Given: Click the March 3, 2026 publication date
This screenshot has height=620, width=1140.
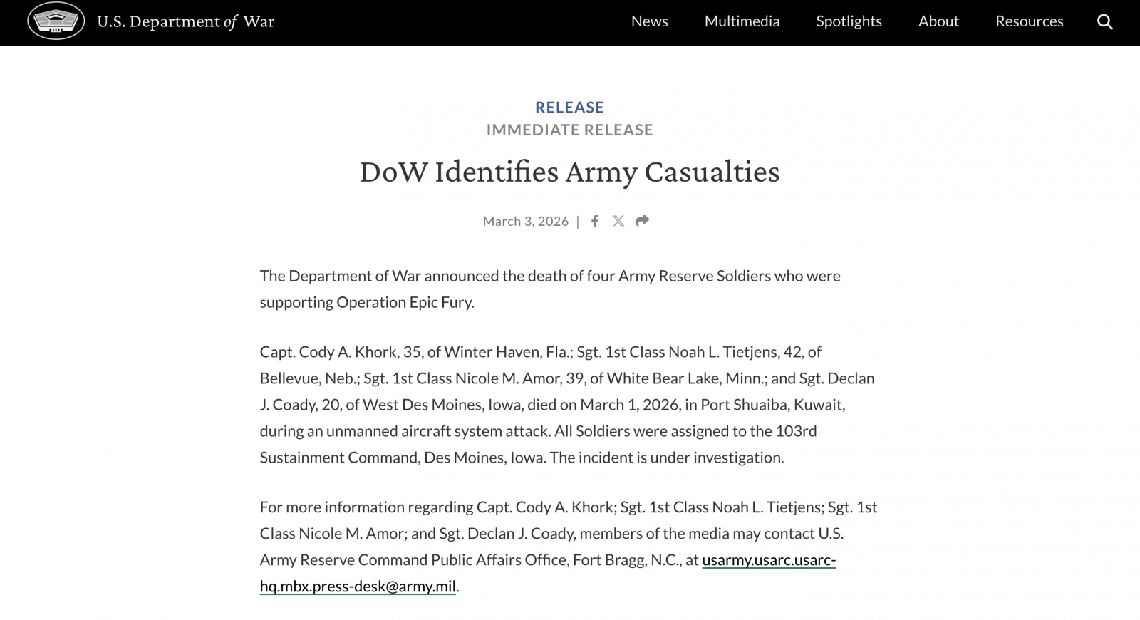Looking at the screenshot, I should coord(525,222).
